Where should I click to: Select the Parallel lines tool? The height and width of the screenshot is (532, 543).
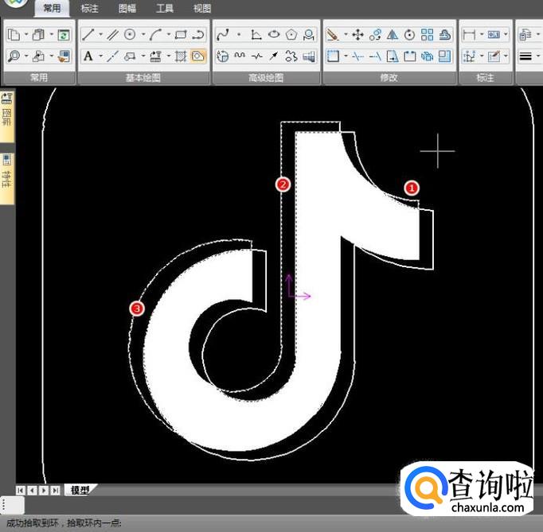[x=112, y=35]
